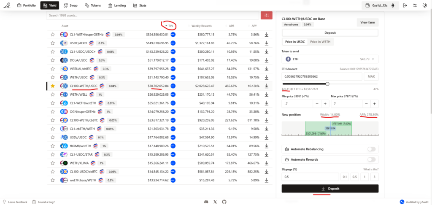
Task: Open the ETH token to send dropdown
Action: [x=330, y=59]
